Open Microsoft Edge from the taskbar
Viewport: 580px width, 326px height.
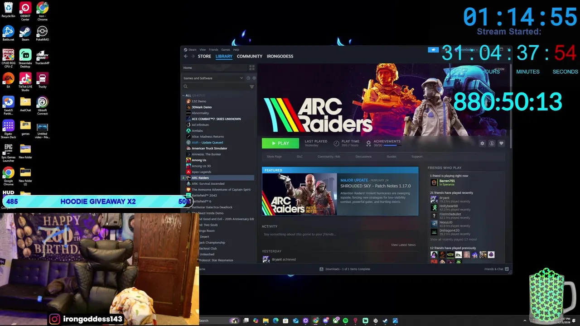(275, 321)
